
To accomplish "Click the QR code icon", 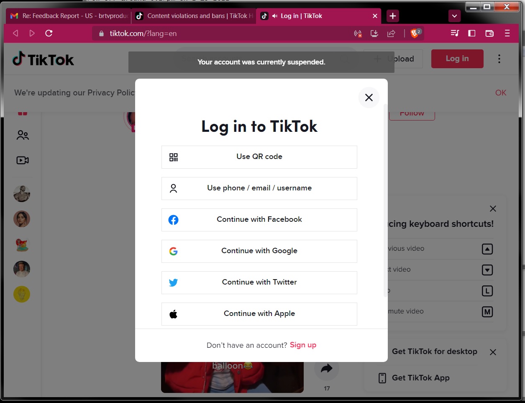I will [174, 157].
